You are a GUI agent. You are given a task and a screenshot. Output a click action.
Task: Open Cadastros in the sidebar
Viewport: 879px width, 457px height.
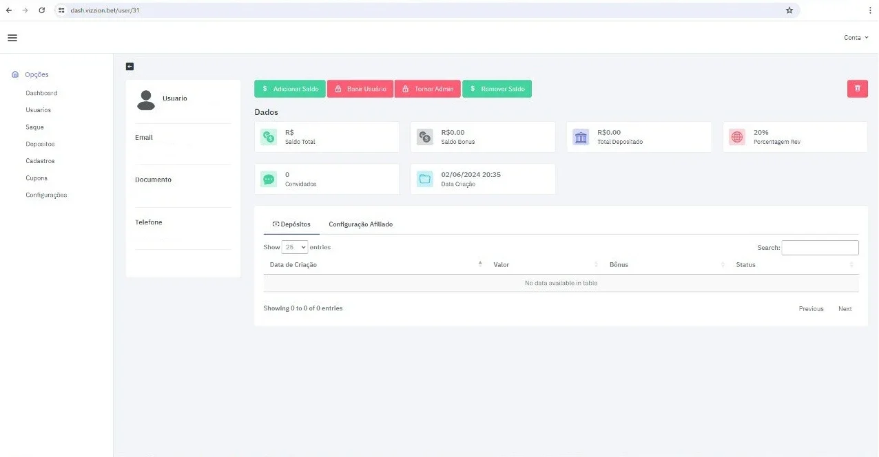[40, 161]
